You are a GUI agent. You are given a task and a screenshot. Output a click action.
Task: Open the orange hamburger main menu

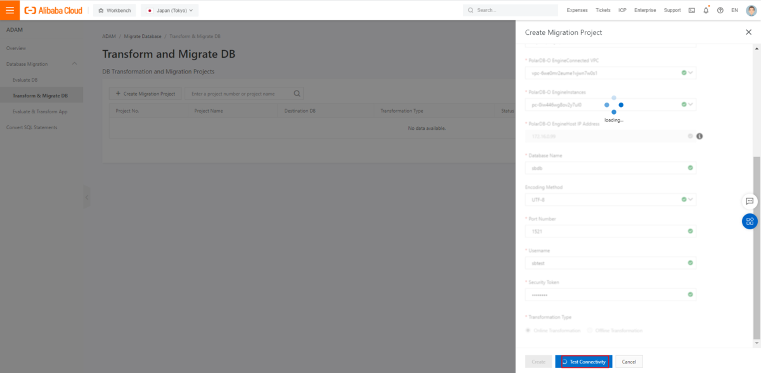click(10, 10)
